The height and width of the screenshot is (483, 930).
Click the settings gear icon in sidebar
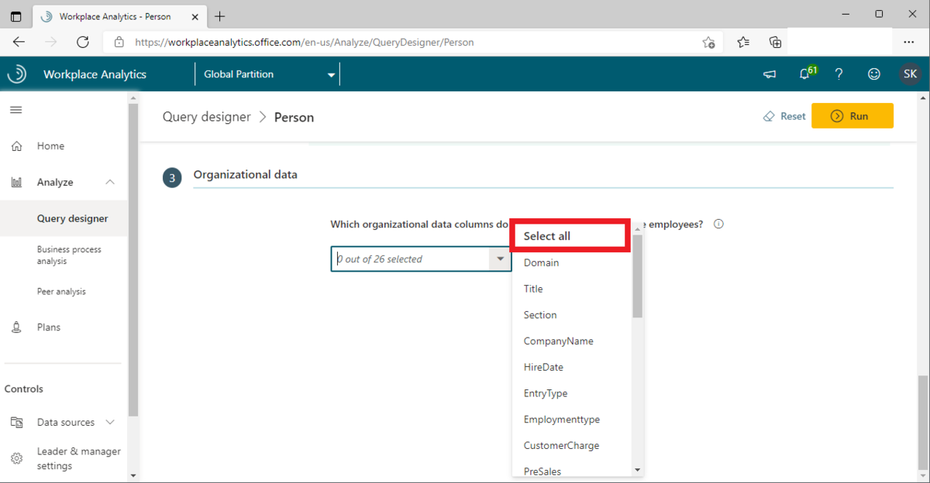click(x=16, y=458)
